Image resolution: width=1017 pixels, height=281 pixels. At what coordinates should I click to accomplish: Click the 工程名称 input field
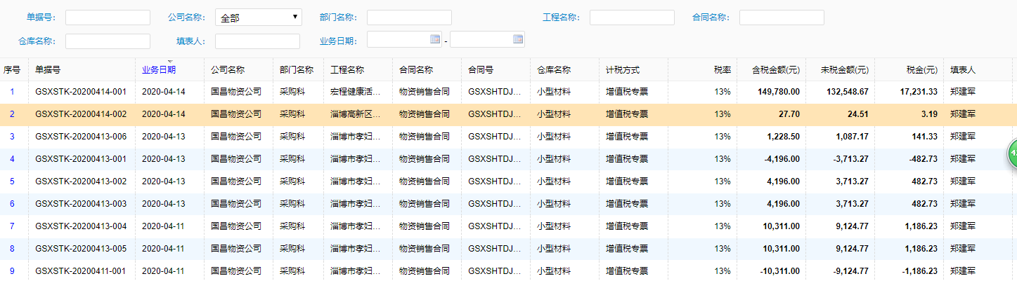[632, 18]
